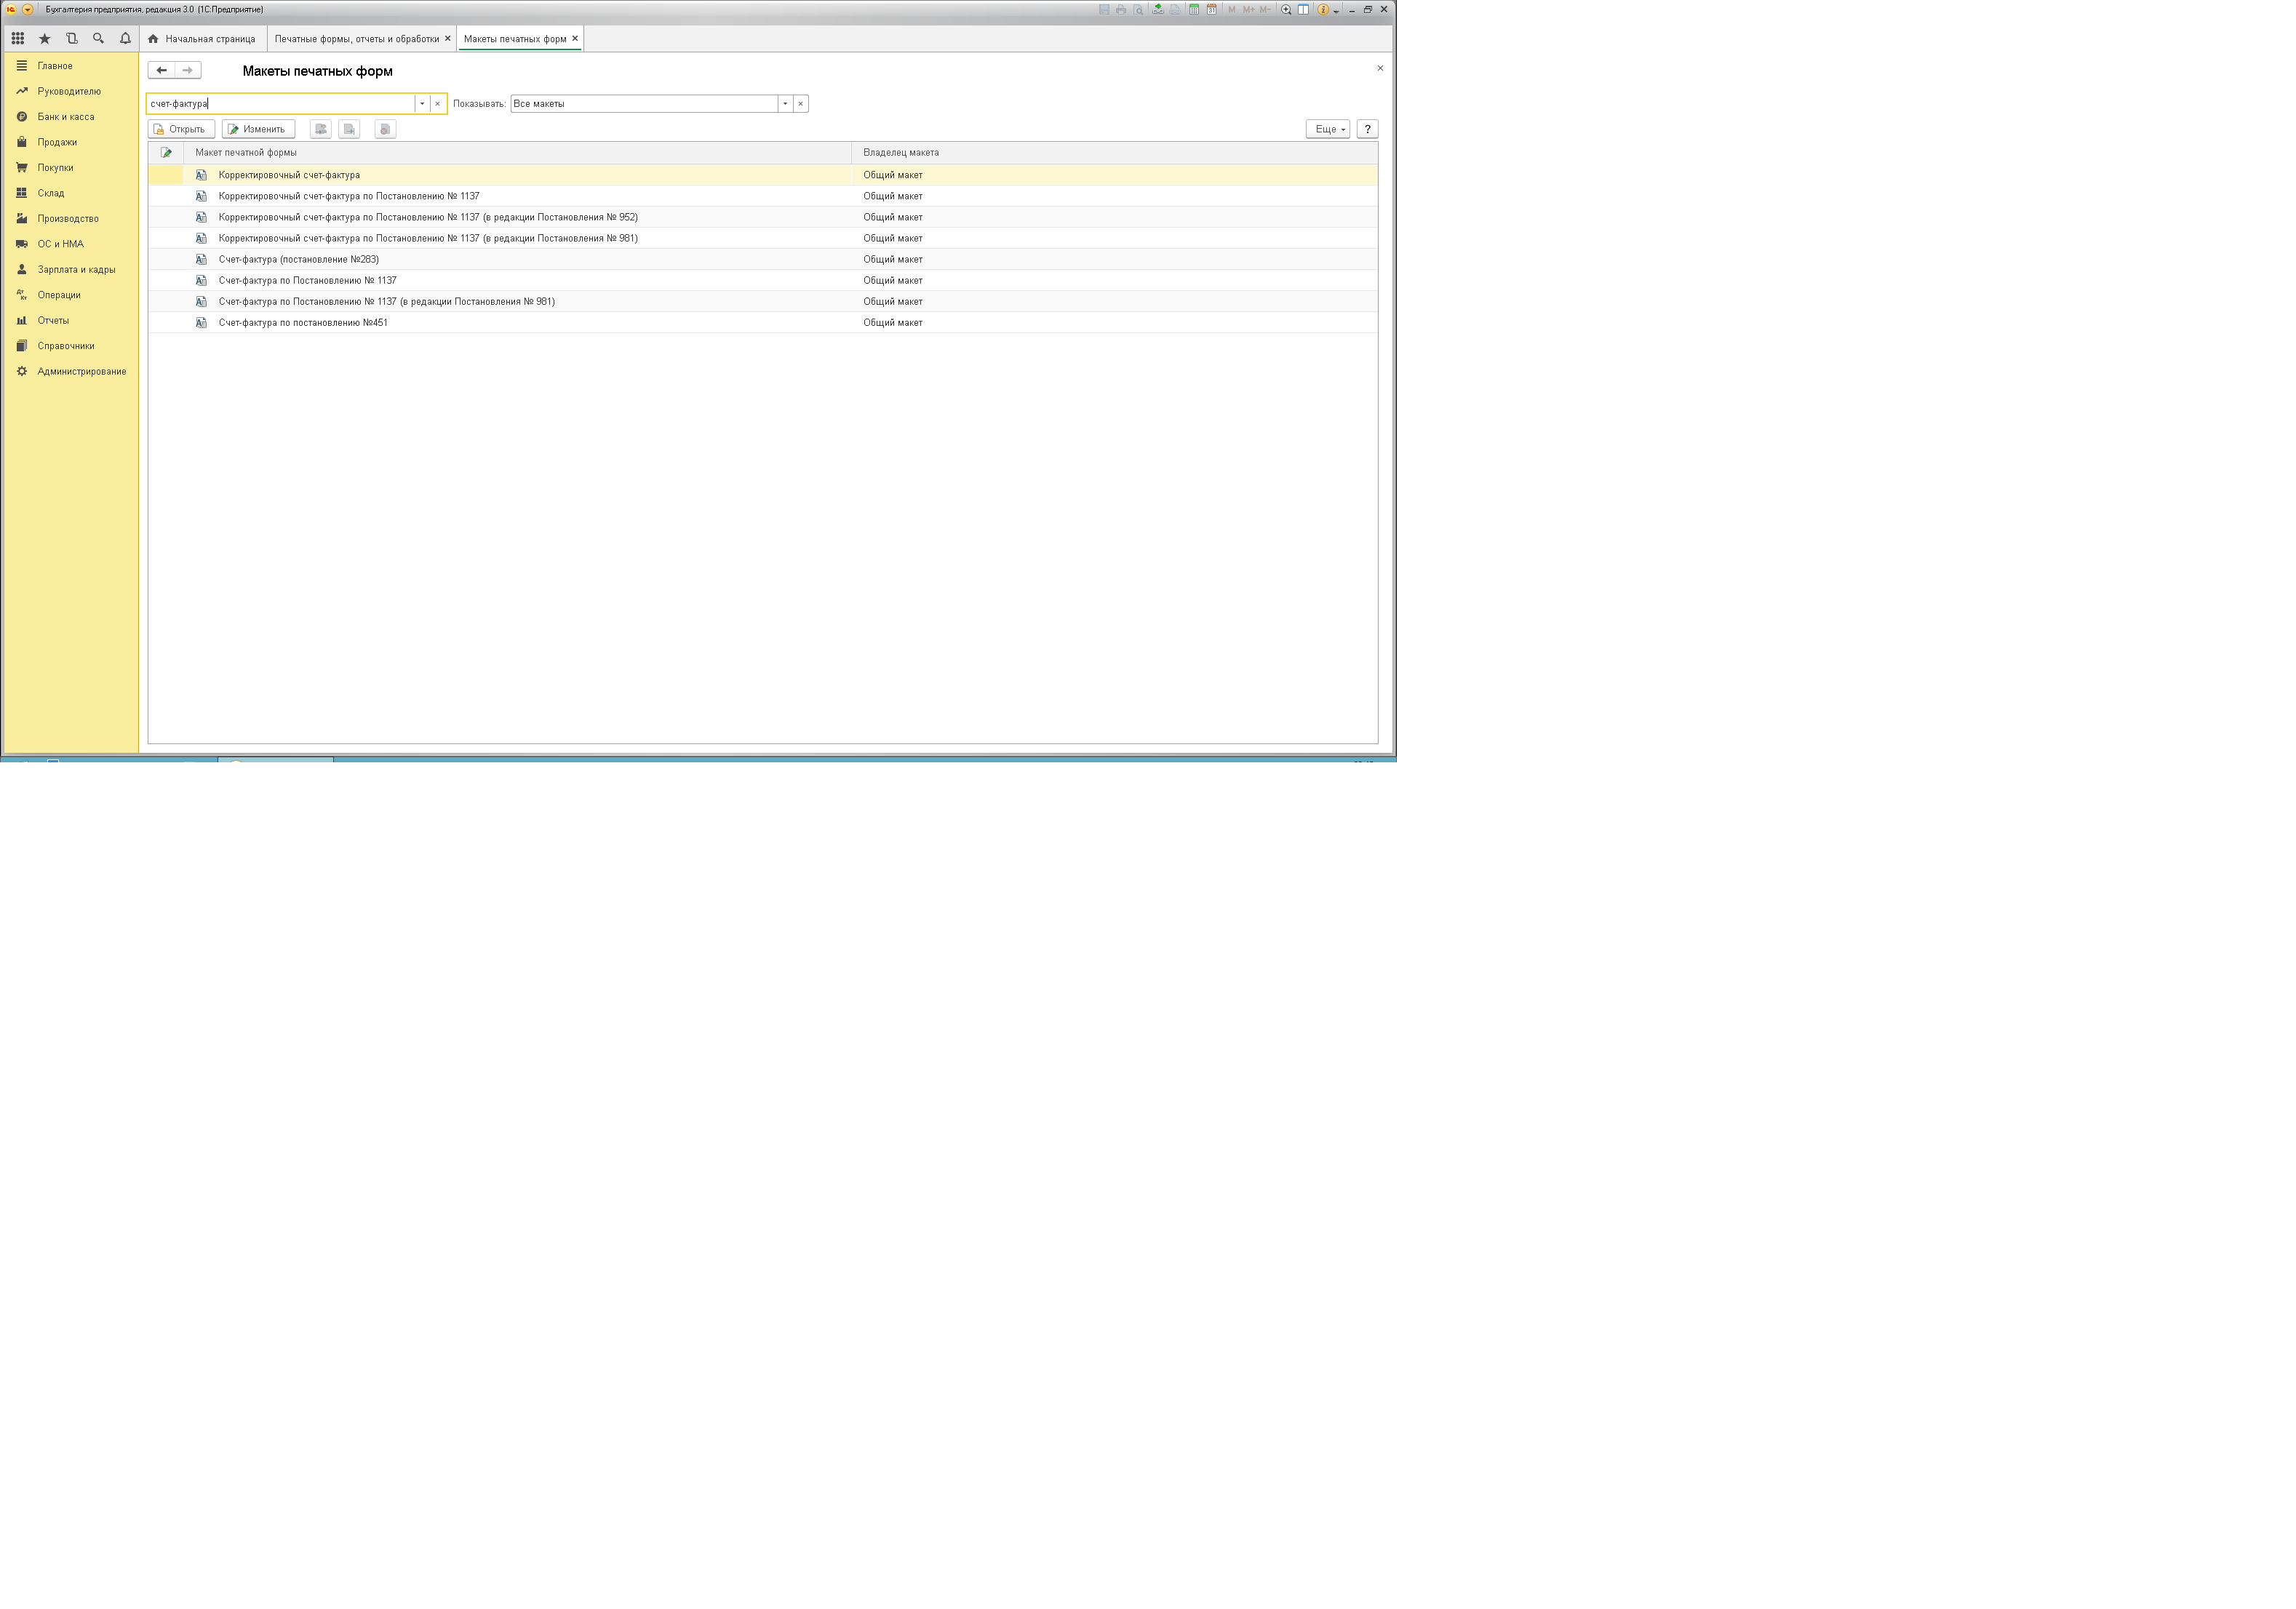Click the zoom magnifier icon in title bar
The width and height of the screenshot is (2296, 1609).
pyautogui.click(x=1286, y=10)
